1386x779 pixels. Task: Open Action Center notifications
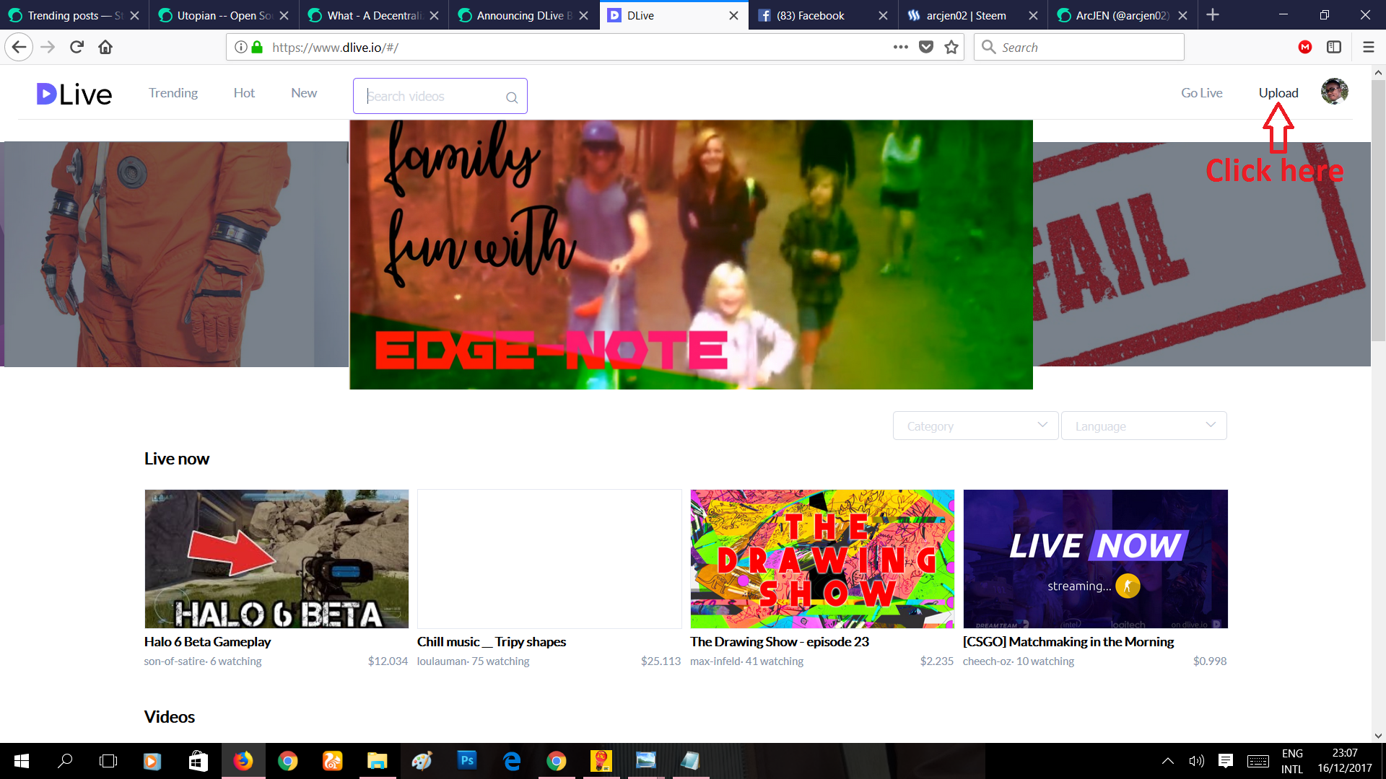coord(1226,761)
